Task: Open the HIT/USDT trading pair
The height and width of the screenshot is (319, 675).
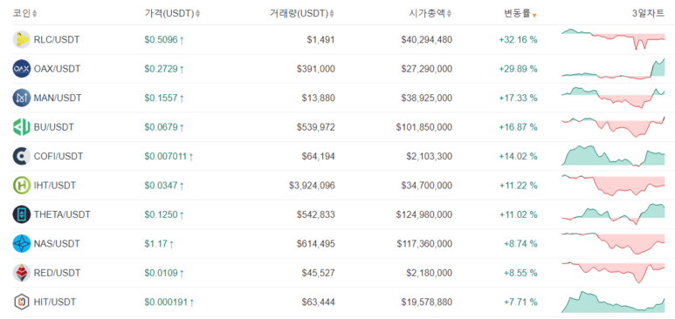Action: click(55, 302)
